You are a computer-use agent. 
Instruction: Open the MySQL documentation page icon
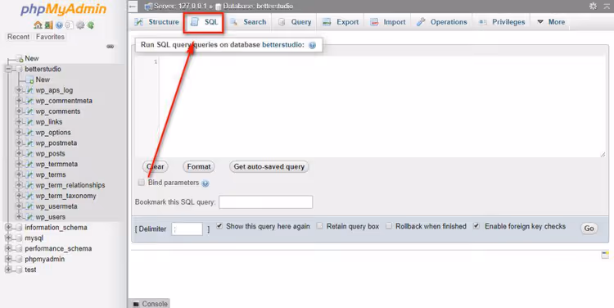[x=70, y=25]
